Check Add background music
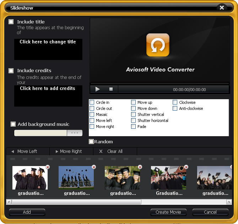Screen dimensions: 238x224 pyautogui.click(x=13, y=124)
